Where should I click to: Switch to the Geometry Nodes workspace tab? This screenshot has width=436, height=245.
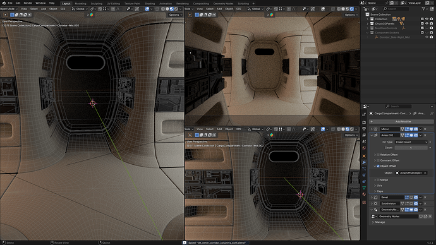point(223,4)
